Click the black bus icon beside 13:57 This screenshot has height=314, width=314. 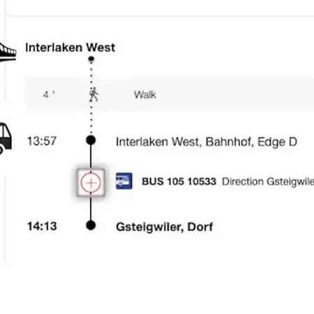[6, 138]
